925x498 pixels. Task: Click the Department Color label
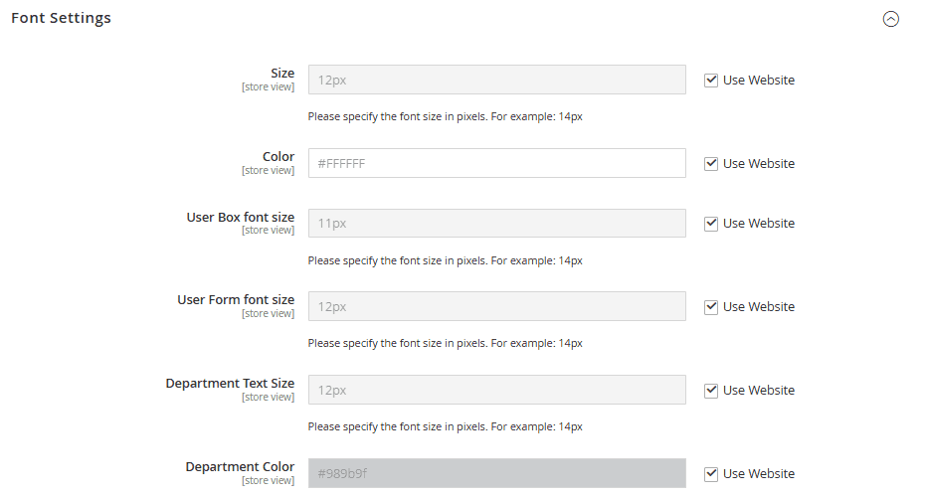coord(240,467)
